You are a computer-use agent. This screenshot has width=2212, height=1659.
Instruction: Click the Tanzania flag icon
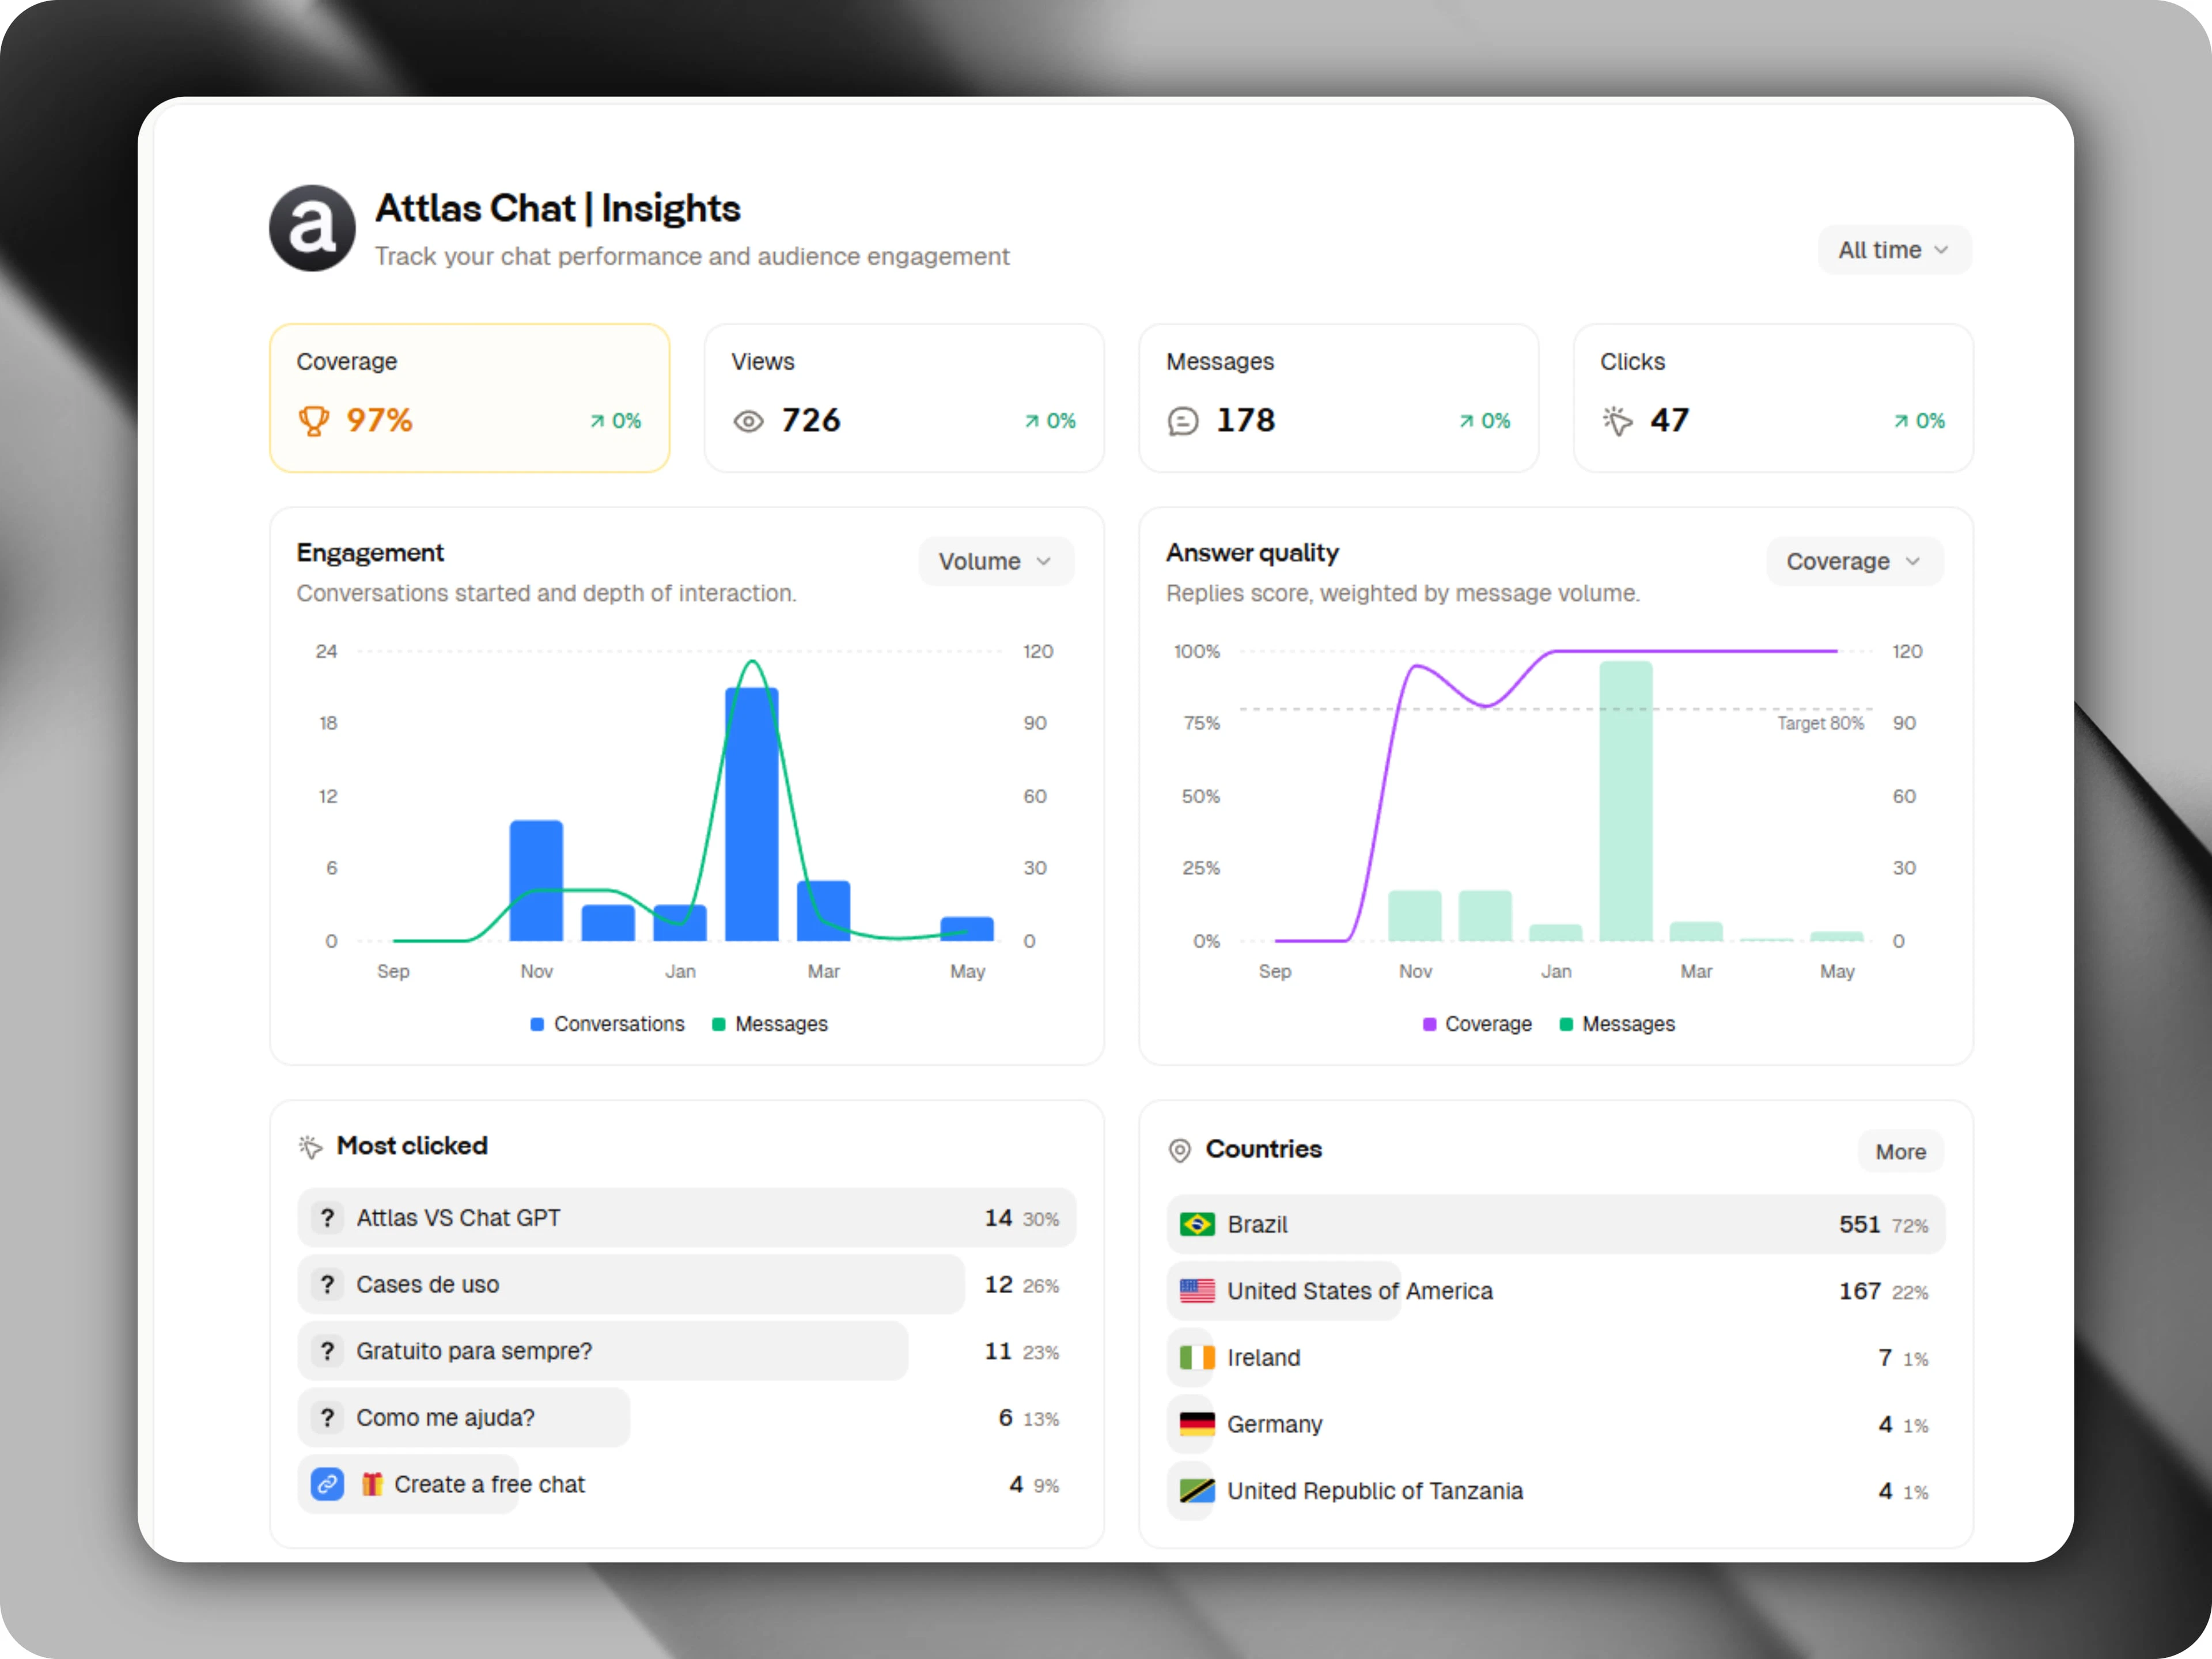coord(1197,1492)
